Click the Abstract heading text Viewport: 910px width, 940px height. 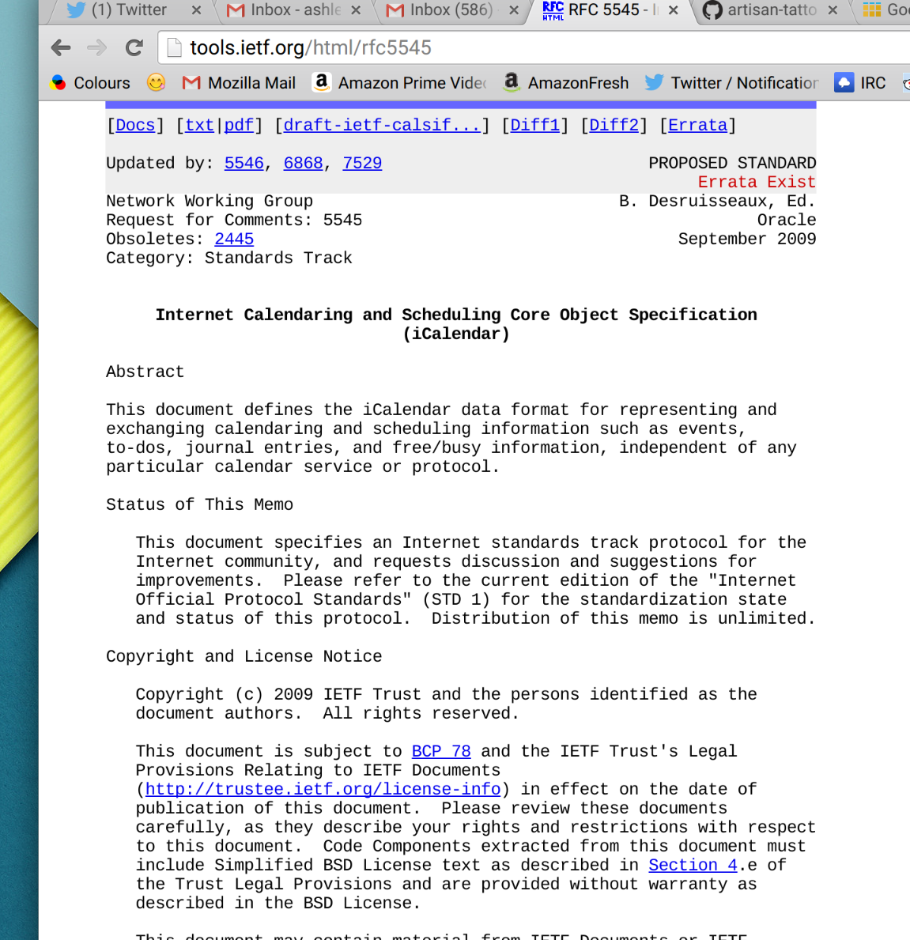click(145, 372)
